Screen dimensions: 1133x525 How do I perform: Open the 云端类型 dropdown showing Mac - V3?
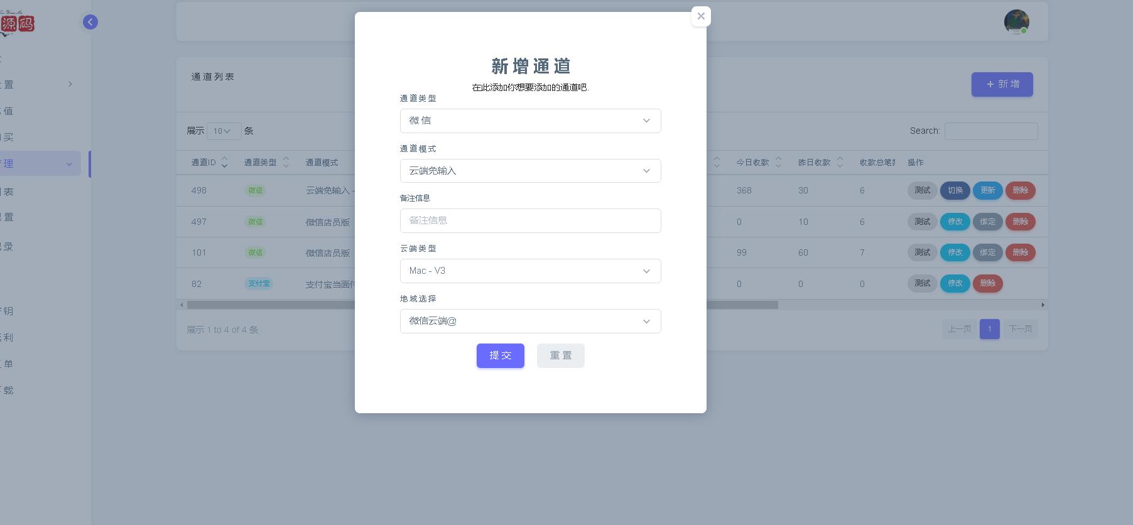530,271
